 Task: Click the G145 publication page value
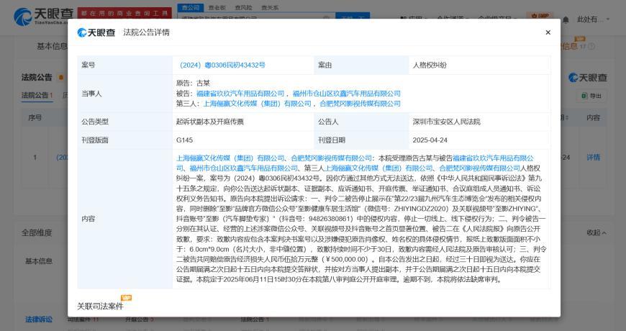pyautogui.click(x=184, y=140)
